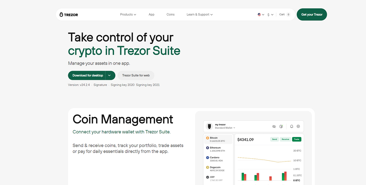Open the Download for desktop chevron options
This screenshot has height=185, width=366.
110,75
